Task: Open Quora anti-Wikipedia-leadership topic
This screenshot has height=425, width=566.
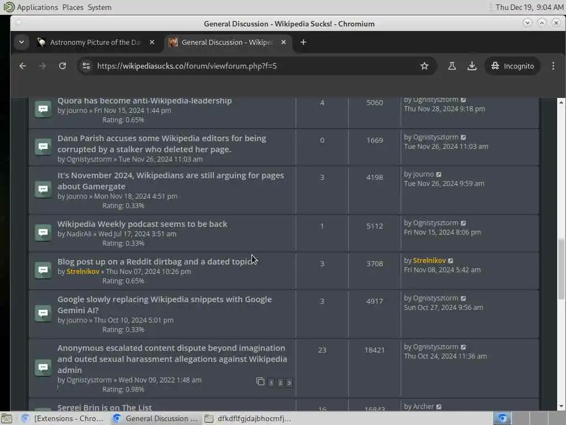Action: coord(144,101)
